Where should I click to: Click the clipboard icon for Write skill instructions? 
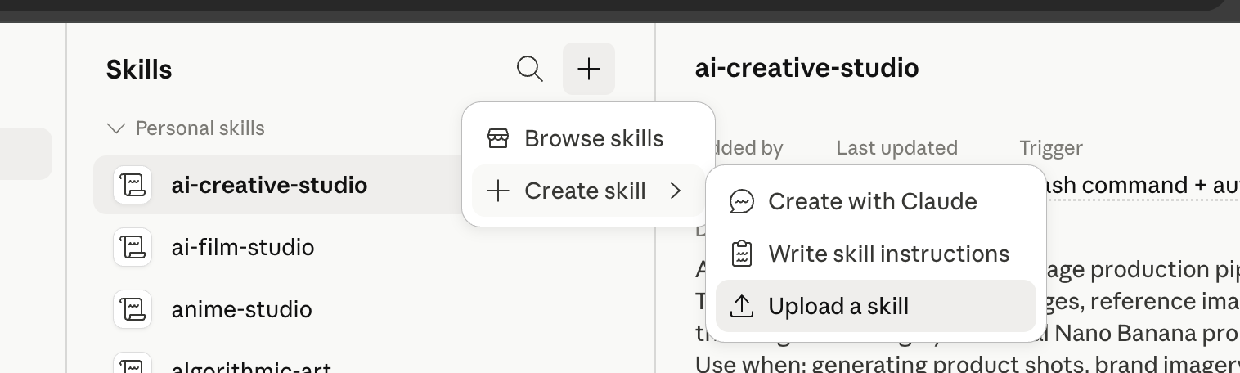pos(741,254)
